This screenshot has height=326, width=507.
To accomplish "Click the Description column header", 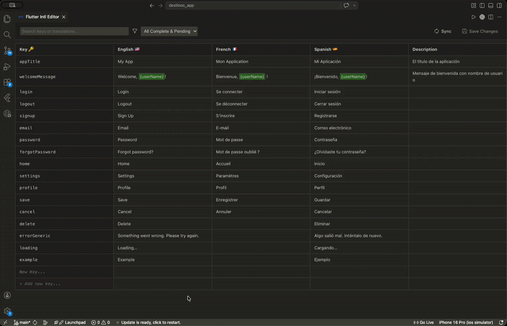I will 457,49.
